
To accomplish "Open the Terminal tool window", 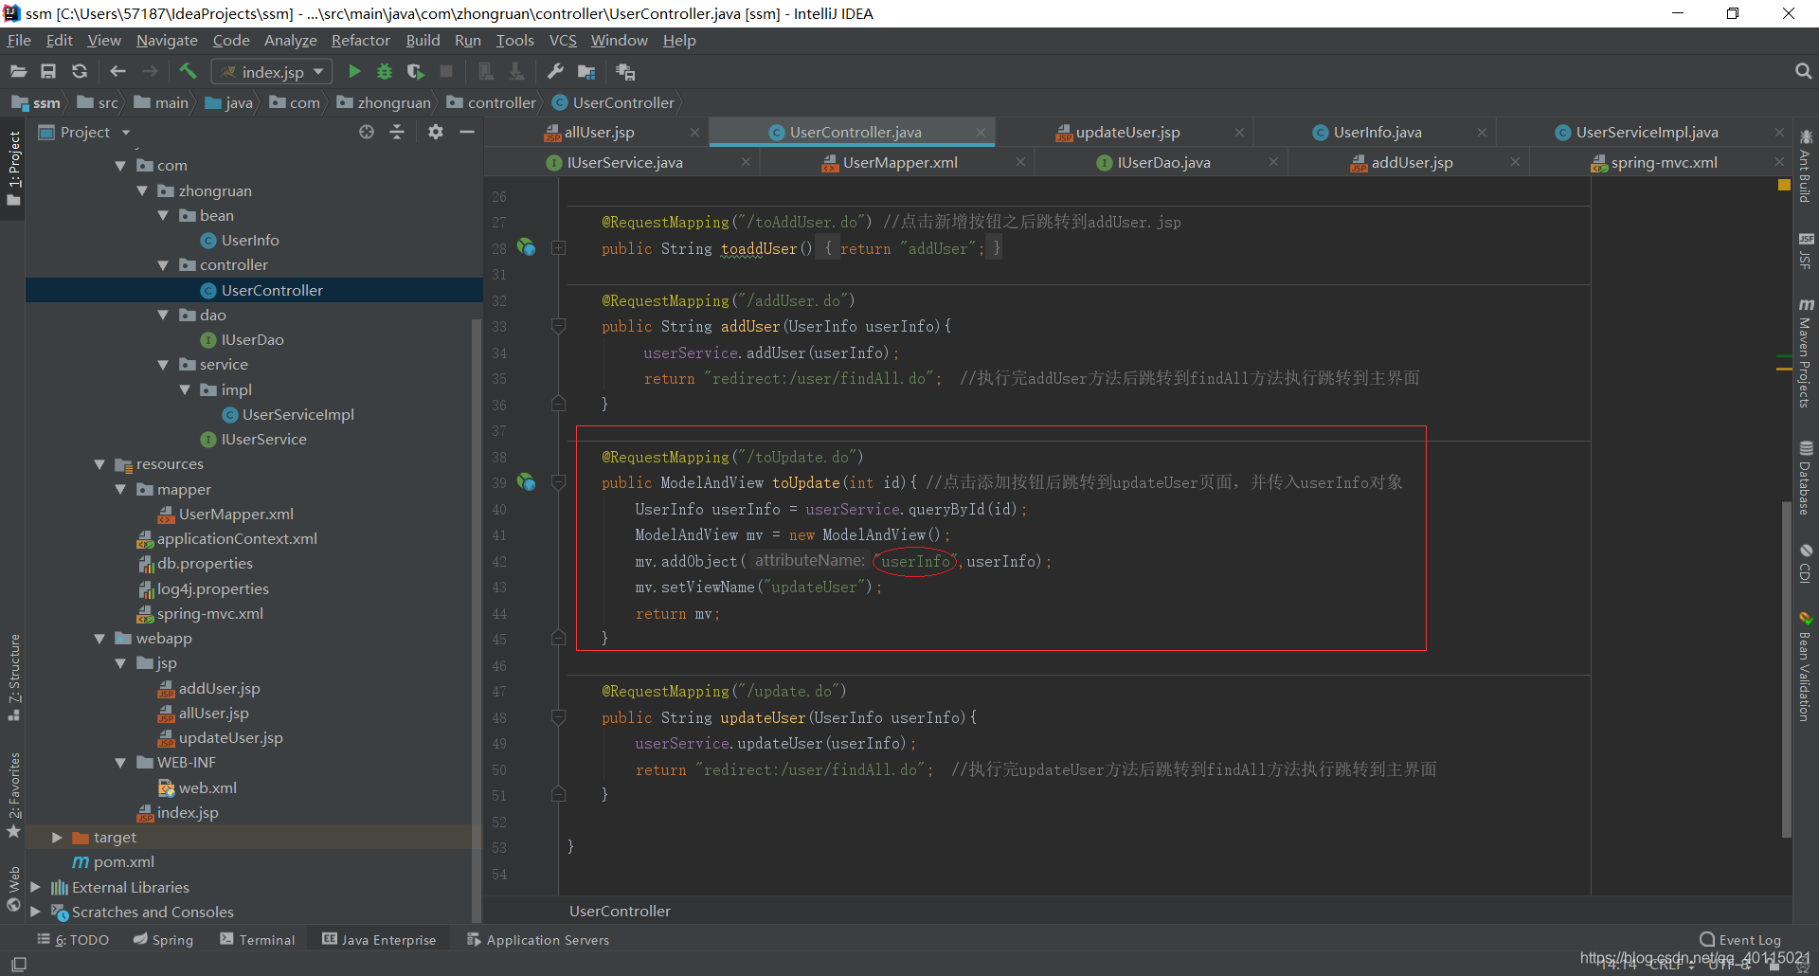I will tap(258, 940).
